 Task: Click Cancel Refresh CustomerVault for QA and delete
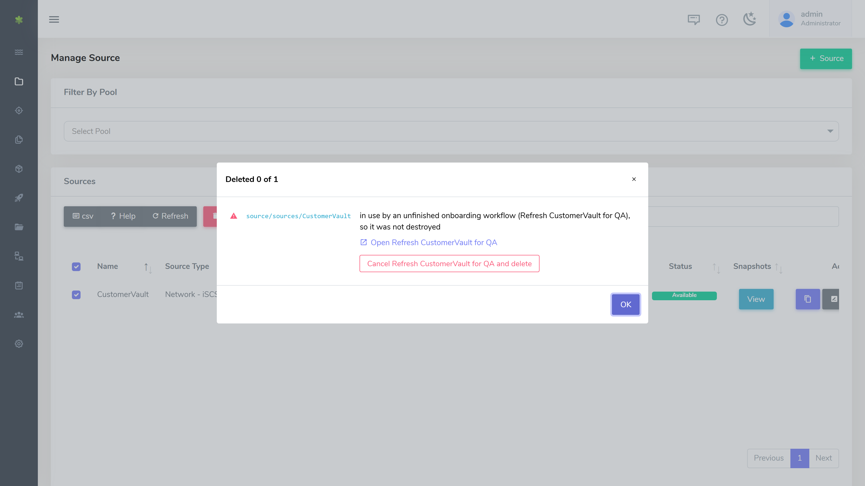449,264
